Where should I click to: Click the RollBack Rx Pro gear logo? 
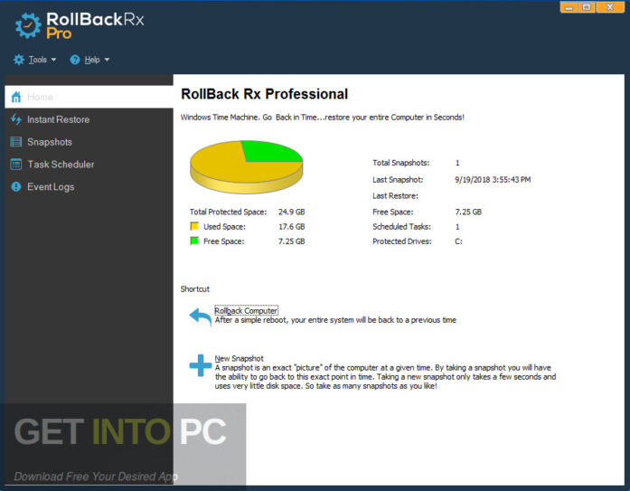28,25
